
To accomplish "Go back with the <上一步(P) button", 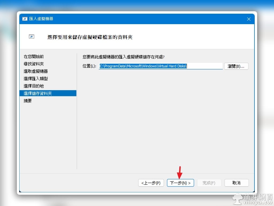I will pos(151,183).
